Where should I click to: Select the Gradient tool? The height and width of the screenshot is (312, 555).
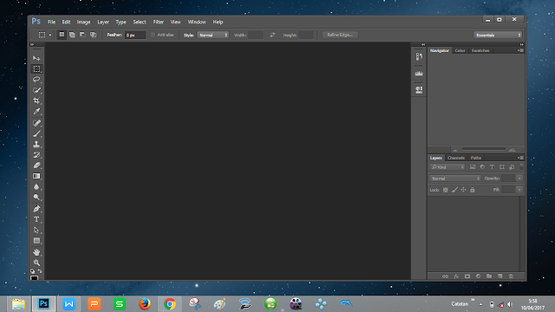pyautogui.click(x=36, y=176)
